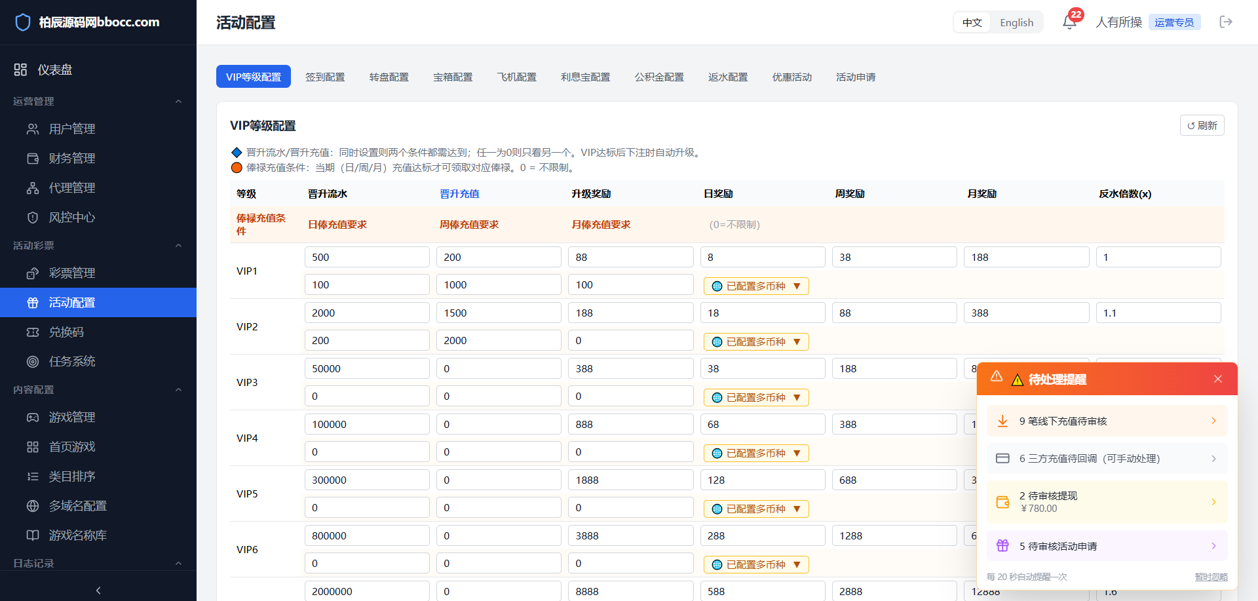
Task: Open VIP4 已配置多币种 dropdown
Action: click(x=756, y=453)
